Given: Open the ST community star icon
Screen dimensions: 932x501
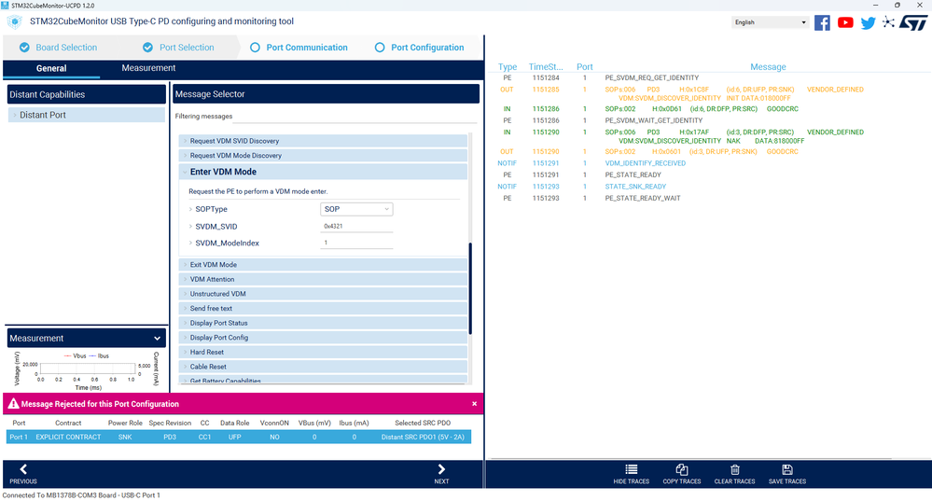Looking at the screenshot, I should tap(888, 22).
